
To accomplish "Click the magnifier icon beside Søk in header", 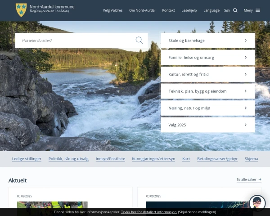I will pyautogui.click(x=235, y=10).
